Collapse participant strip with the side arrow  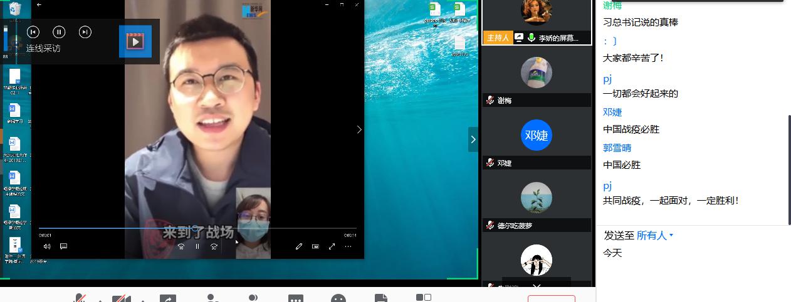click(x=473, y=139)
